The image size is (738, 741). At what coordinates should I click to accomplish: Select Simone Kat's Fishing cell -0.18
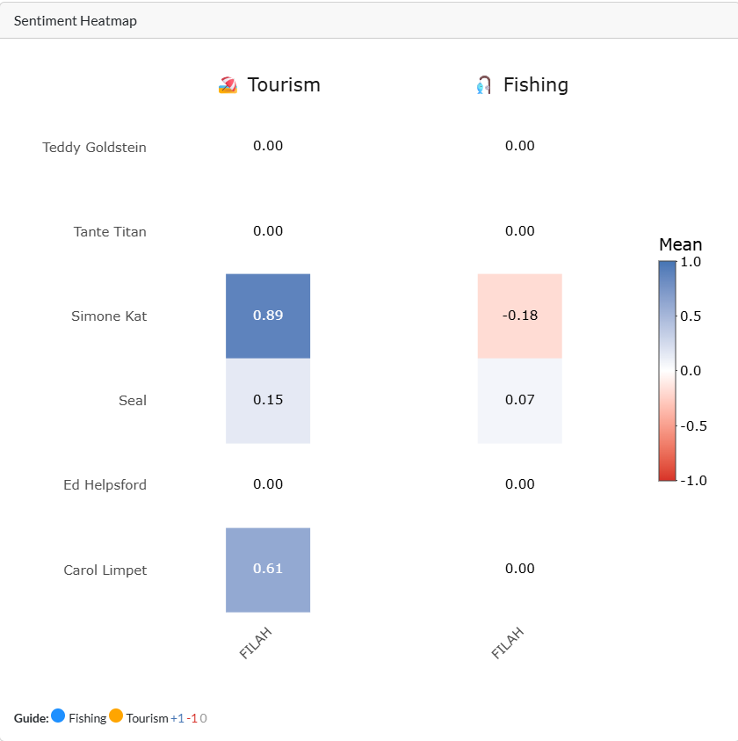click(x=519, y=316)
